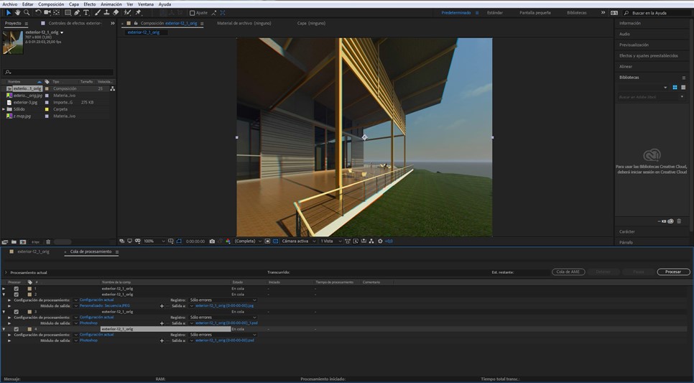Switch to the Estándar workspace tab
694x383 pixels.
495,12
